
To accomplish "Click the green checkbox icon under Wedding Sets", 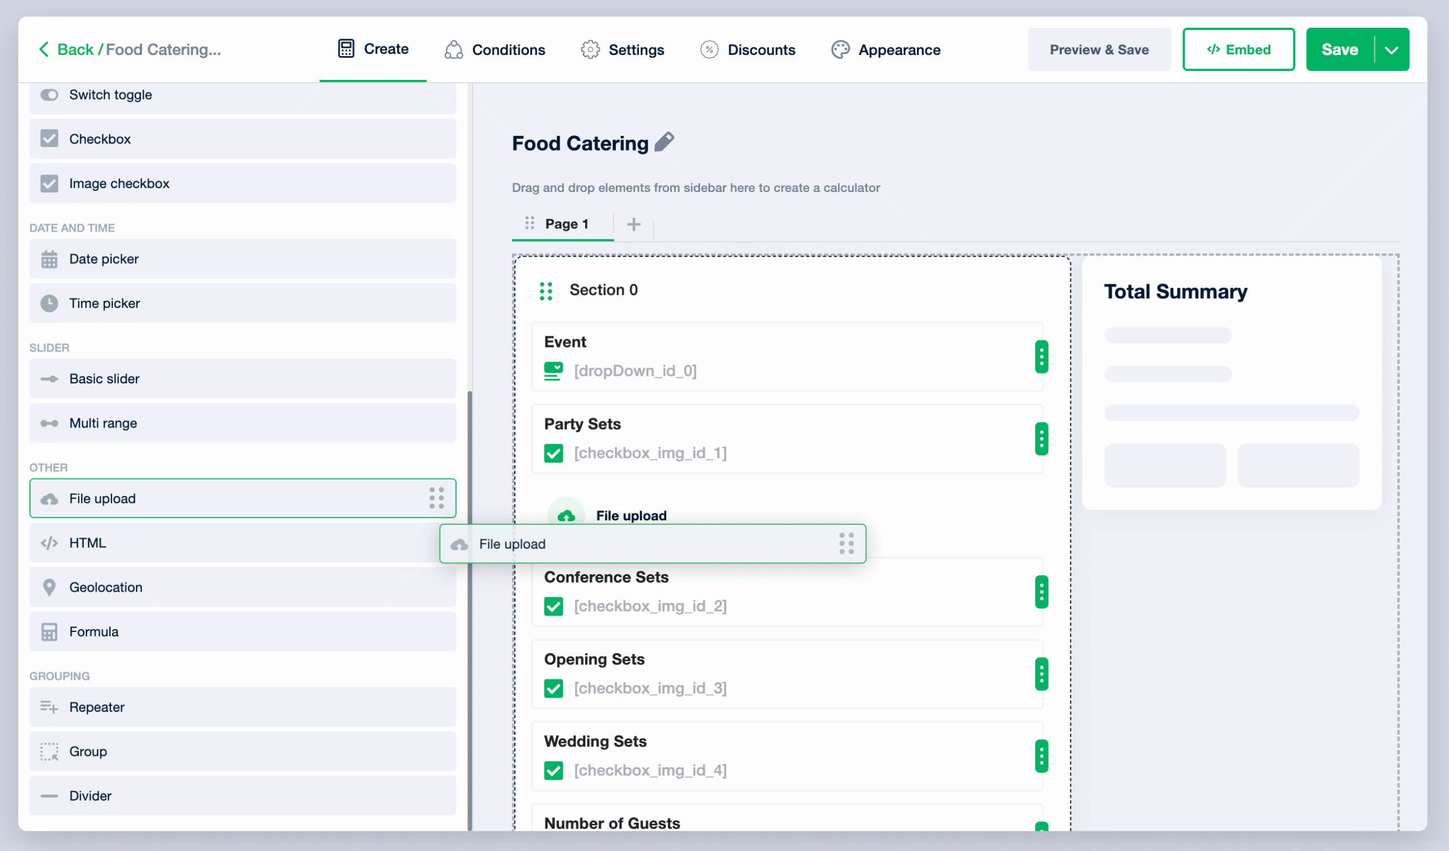I will (553, 771).
